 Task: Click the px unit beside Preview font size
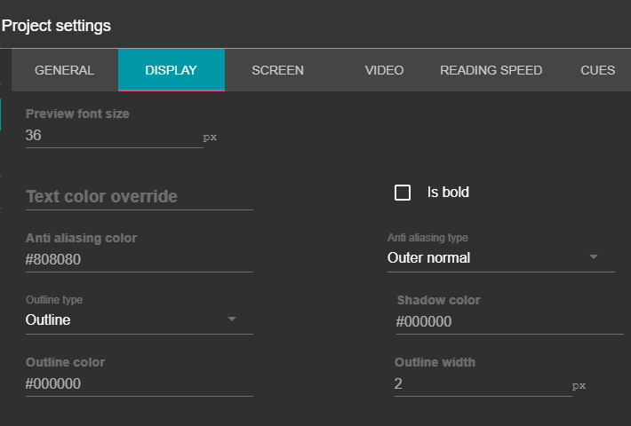pos(210,138)
